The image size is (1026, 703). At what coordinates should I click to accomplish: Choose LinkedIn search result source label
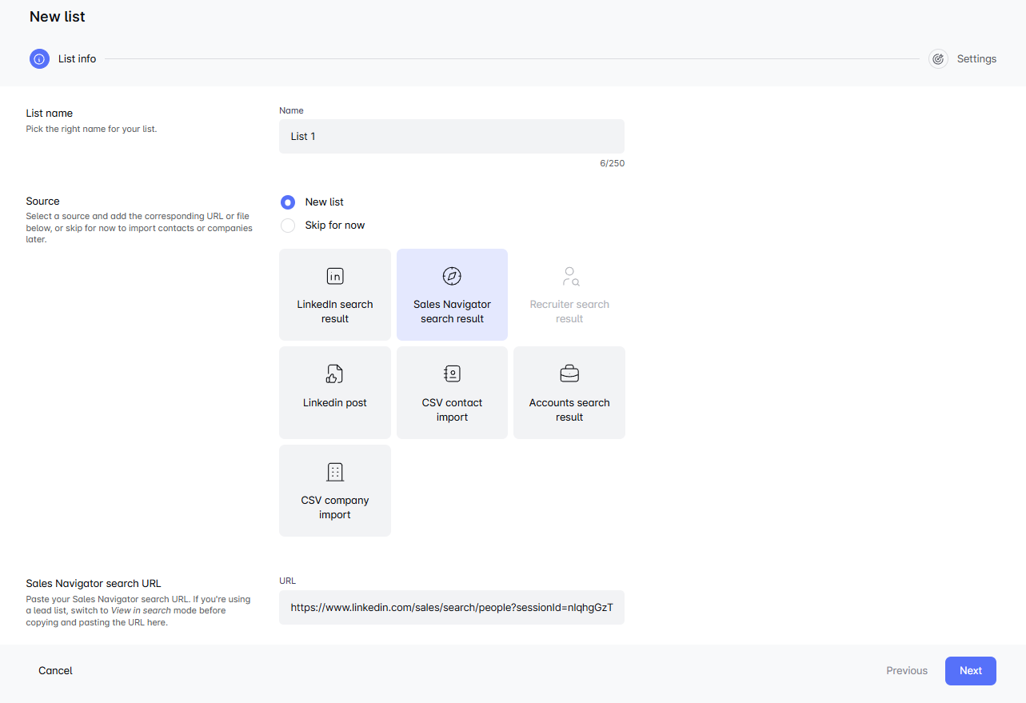click(x=335, y=311)
